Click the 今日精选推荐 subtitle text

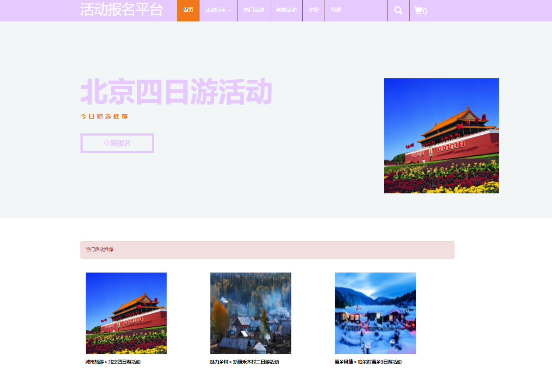click(x=104, y=117)
